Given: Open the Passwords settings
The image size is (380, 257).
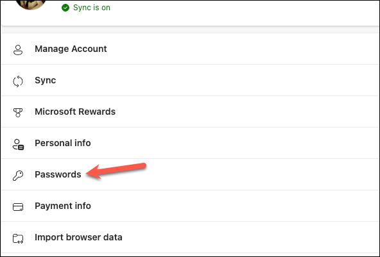Looking at the screenshot, I should coord(190,174).
